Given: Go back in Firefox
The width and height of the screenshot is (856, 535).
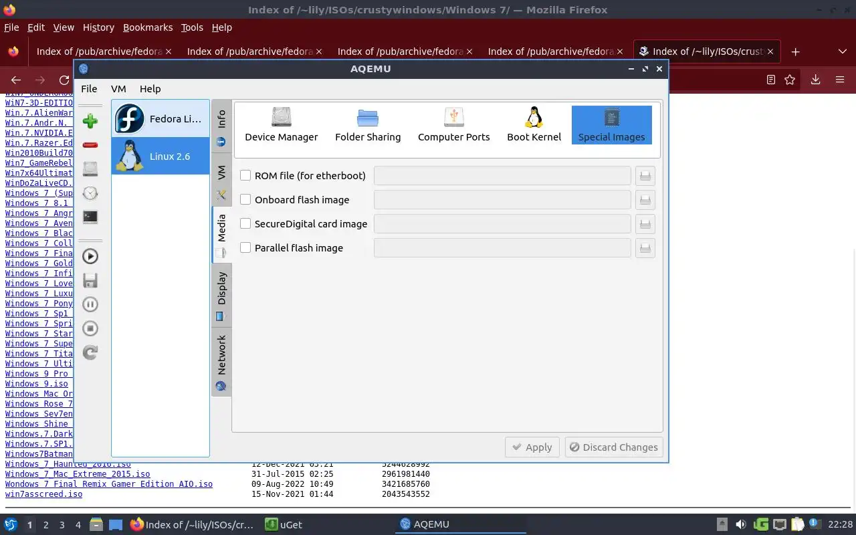Looking at the screenshot, I should pyautogui.click(x=16, y=80).
